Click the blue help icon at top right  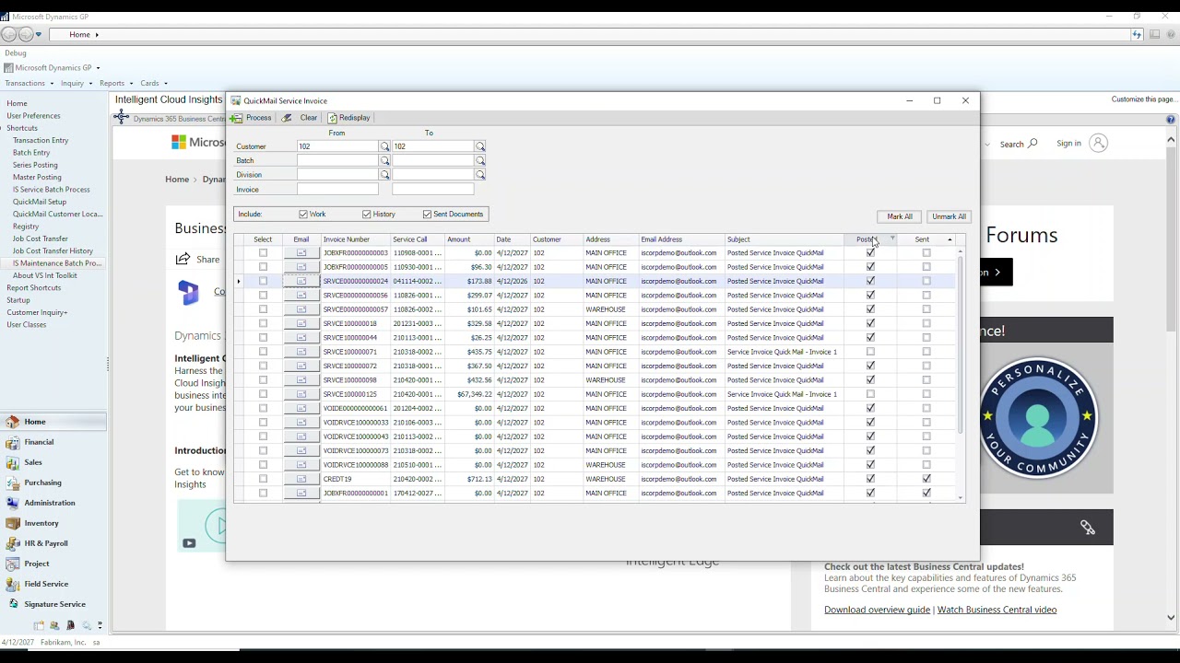(x=1171, y=120)
